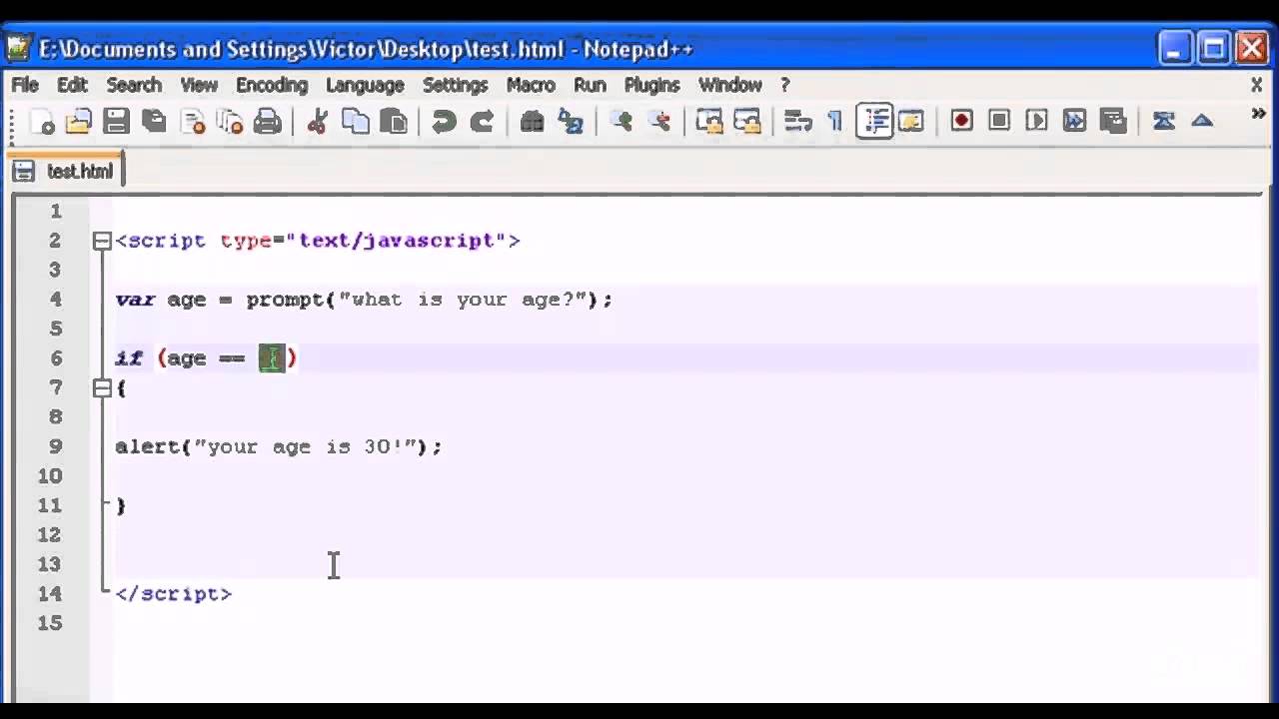The width and height of the screenshot is (1279, 719).
Task: Close document with menu bar X button
Action: pos(1257,86)
